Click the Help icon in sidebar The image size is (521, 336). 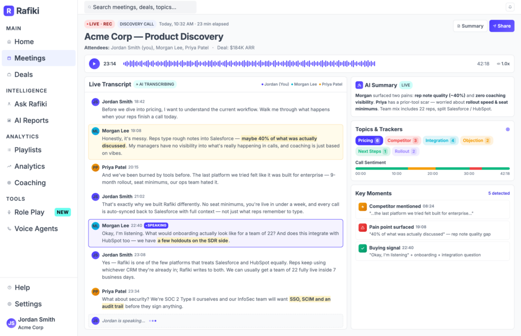[9, 288]
